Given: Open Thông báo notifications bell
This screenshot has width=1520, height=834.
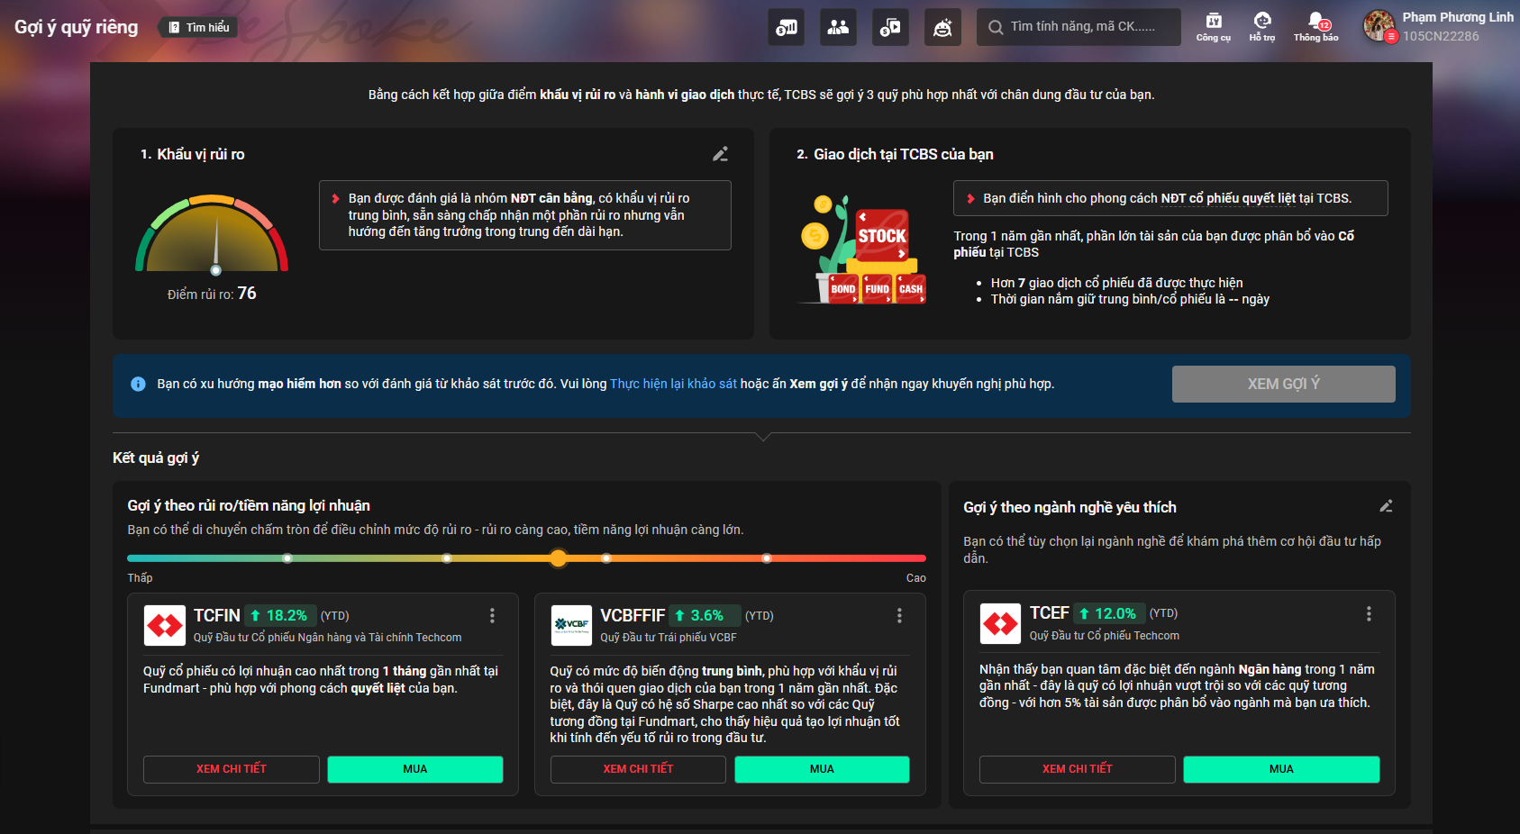Looking at the screenshot, I should pos(1316,27).
